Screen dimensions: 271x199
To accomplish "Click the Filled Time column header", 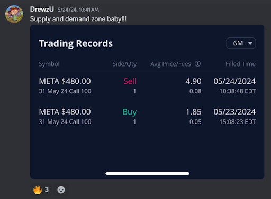I will coord(240,64).
